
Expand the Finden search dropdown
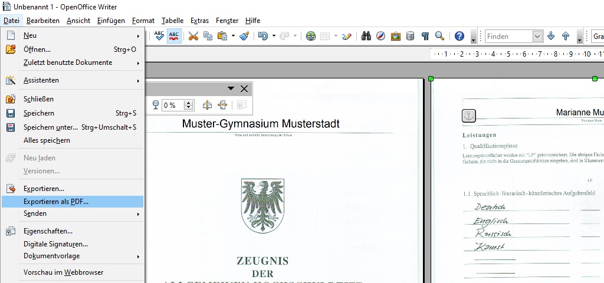click(x=537, y=37)
